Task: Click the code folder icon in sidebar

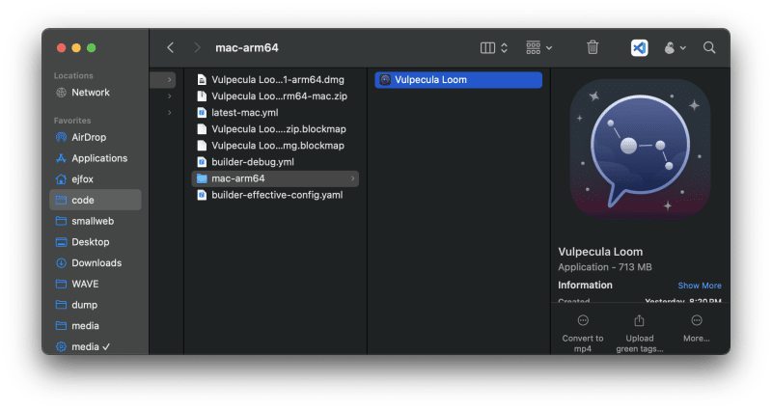Action: pos(61,201)
